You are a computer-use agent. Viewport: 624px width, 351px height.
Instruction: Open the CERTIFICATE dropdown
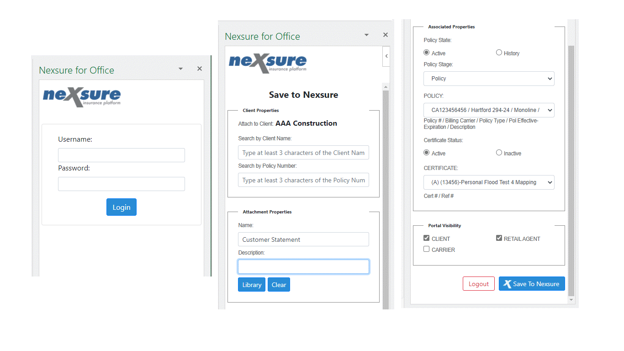[489, 182]
